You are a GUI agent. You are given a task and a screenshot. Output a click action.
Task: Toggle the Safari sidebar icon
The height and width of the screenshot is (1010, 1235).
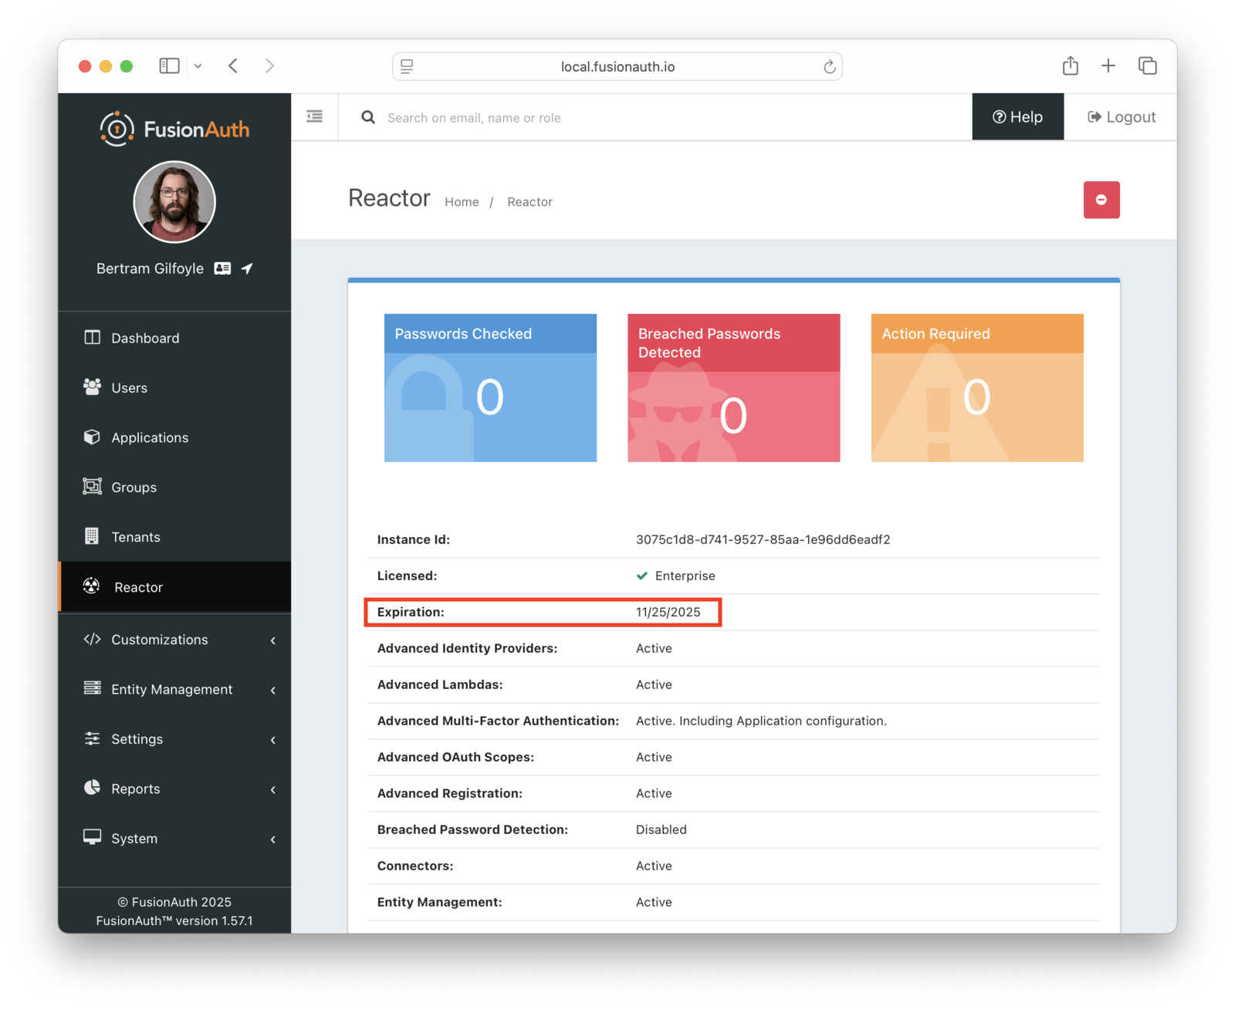169,66
